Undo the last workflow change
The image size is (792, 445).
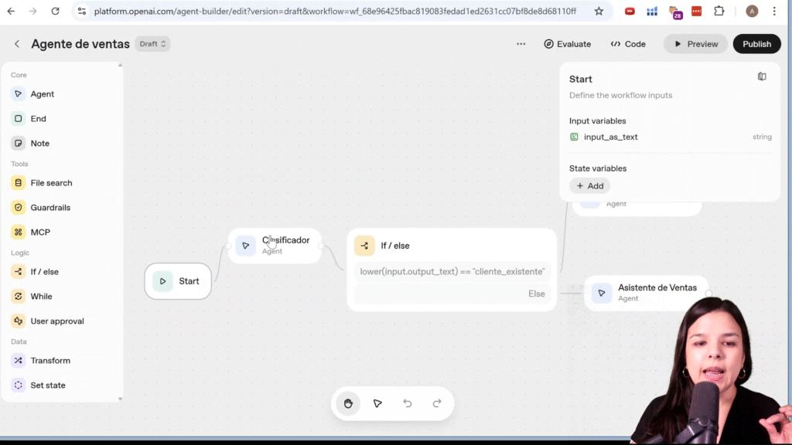(x=408, y=403)
